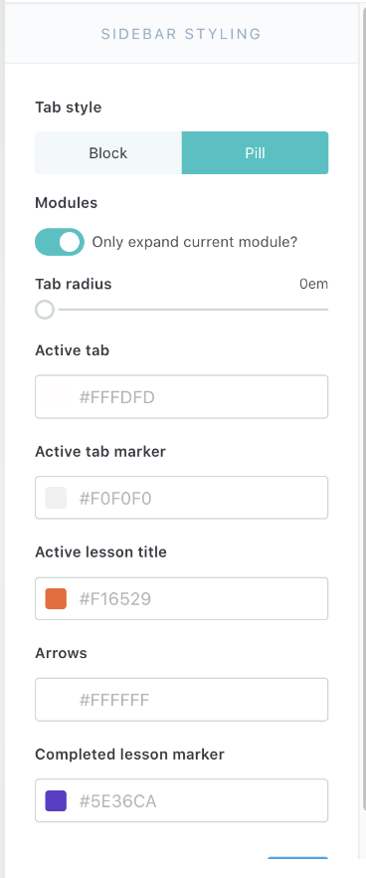Select the Block tab style
This screenshot has width=366, height=878.
(108, 153)
